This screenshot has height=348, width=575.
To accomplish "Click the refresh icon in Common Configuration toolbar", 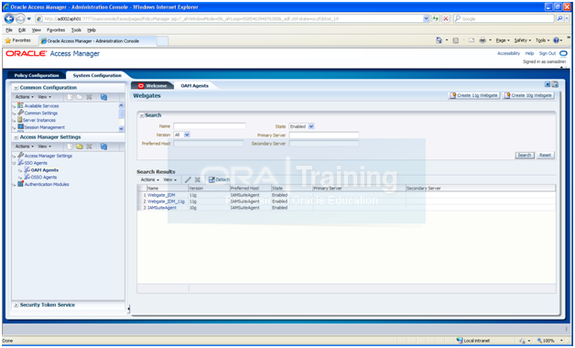I will tap(103, 97).
